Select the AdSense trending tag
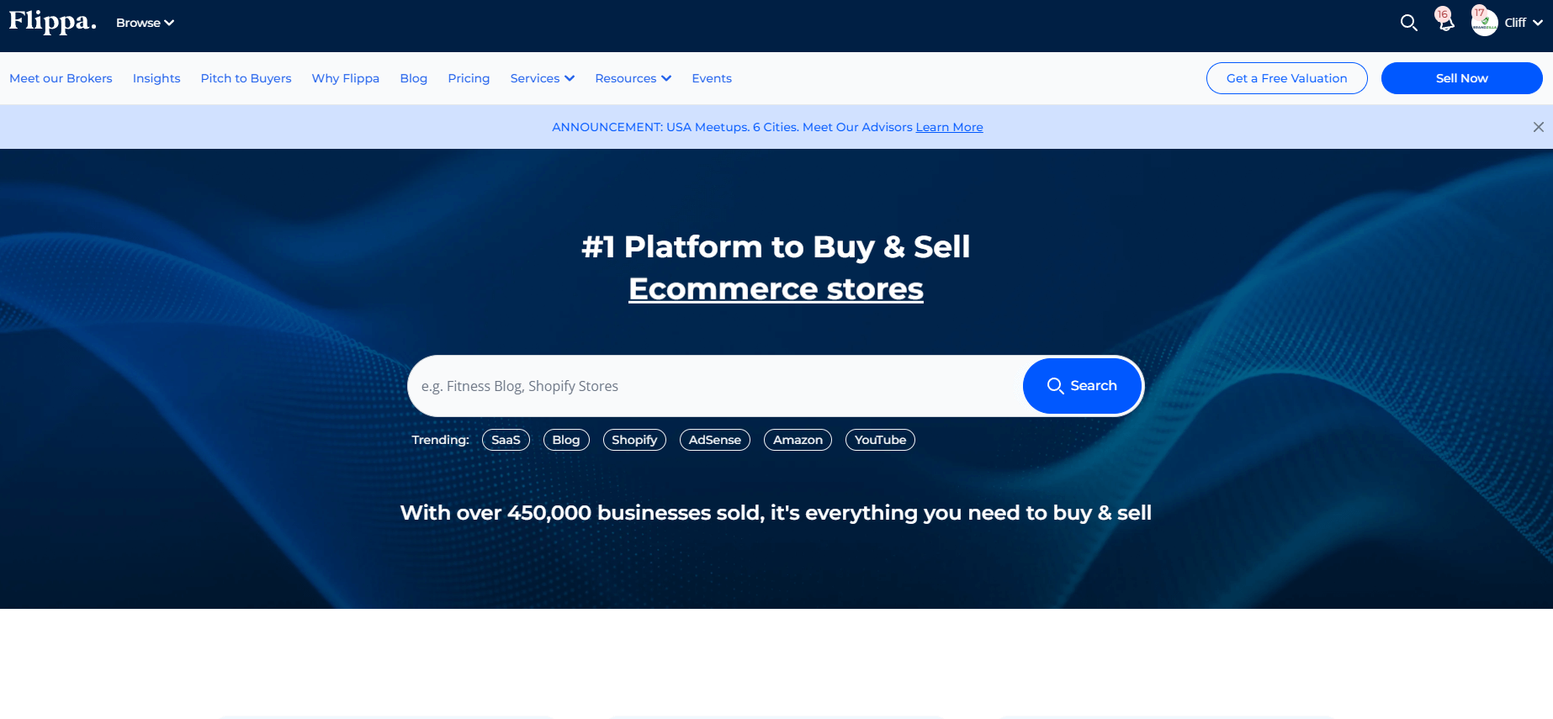Image resolution: width=1553 pixels, height=719 pixels. pos(715,440)
